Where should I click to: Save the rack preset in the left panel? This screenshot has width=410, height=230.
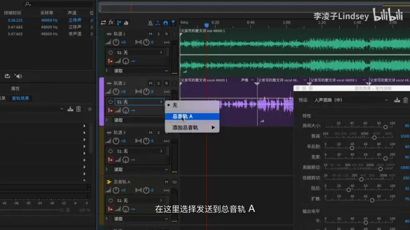pos(70,109)
